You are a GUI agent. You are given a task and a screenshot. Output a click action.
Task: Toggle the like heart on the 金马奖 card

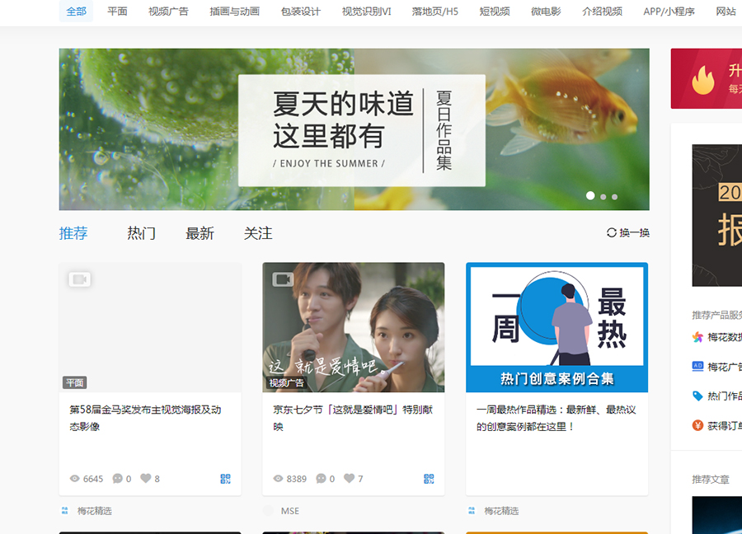(143, 478)
